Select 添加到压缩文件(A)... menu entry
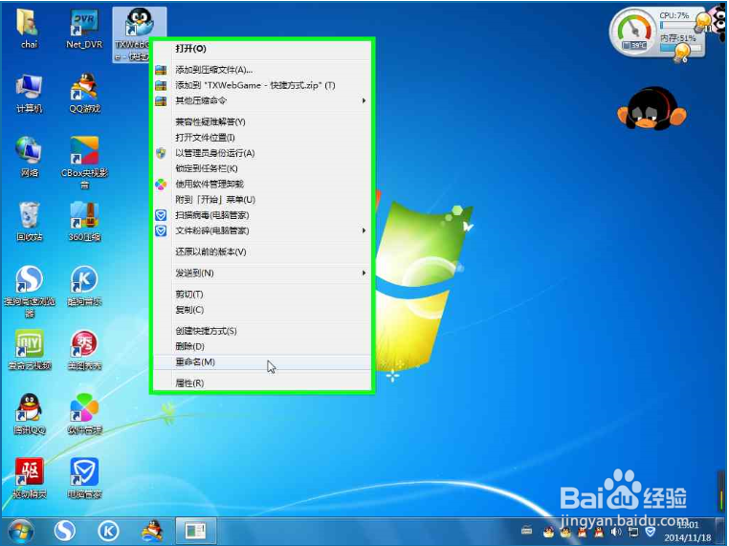Viewport: 729px width, 546px height. click(x=262, y=70)
